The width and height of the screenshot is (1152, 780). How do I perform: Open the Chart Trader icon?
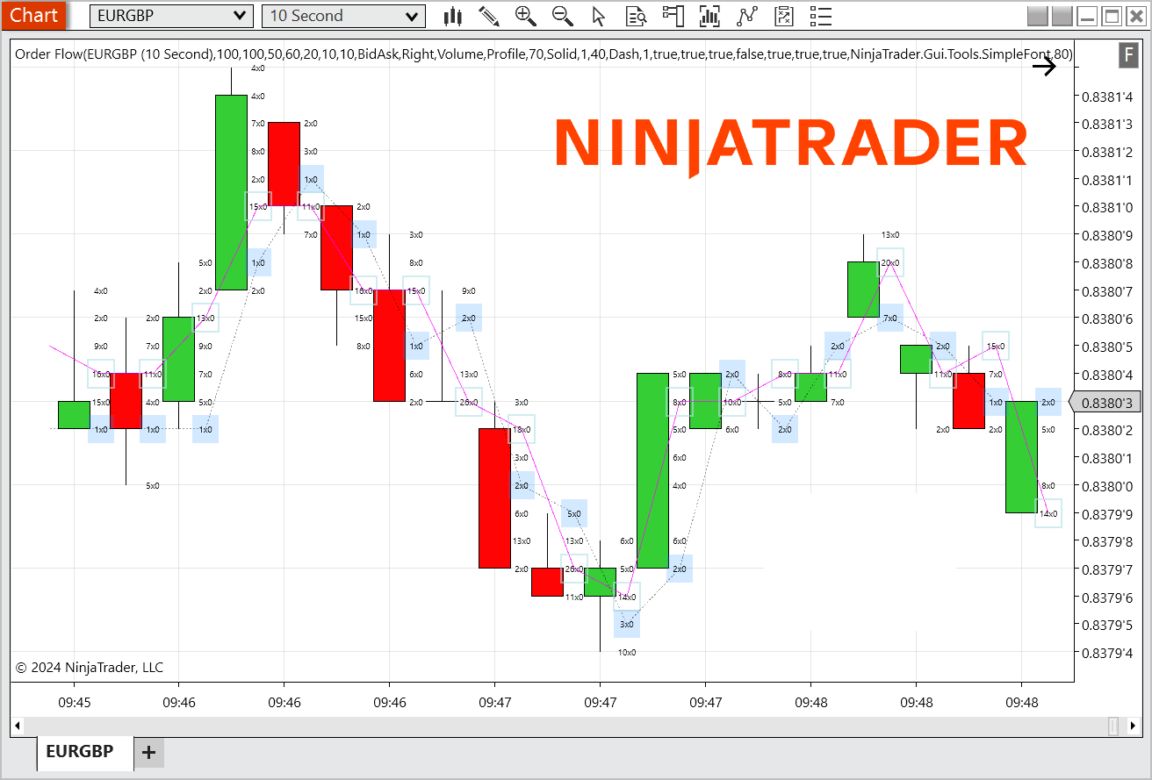click(673, 16)
